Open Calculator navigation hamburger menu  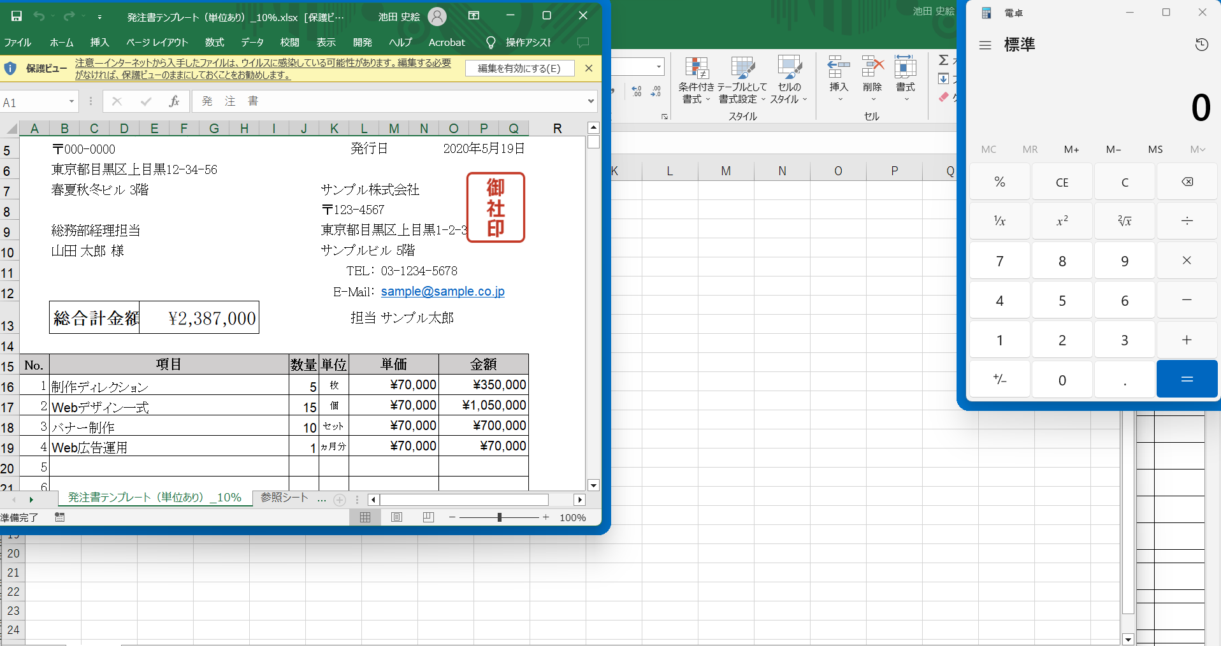pyautogui.click(x=985, y=45)
